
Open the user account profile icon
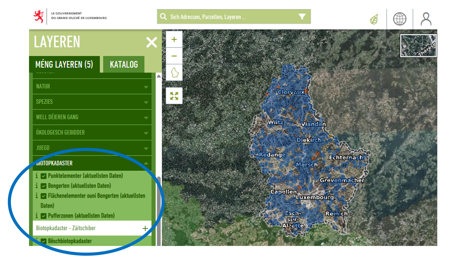click(x=426, y=19)
